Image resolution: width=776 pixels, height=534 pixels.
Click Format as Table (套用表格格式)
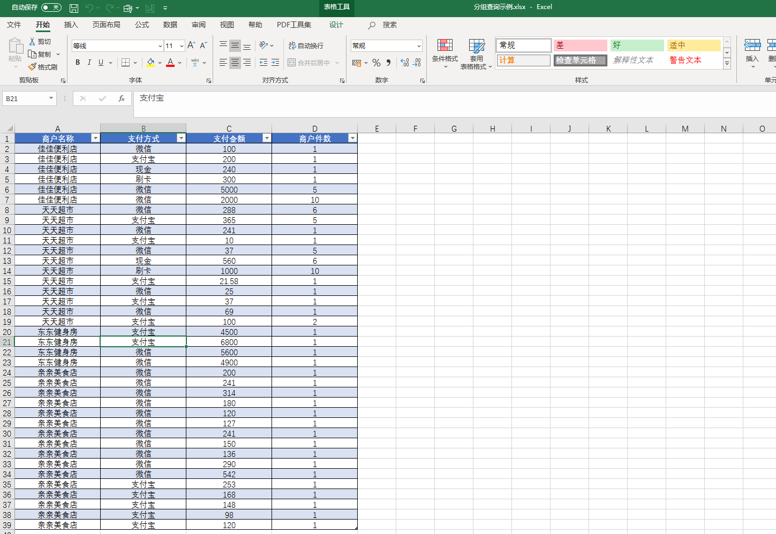pos(476,54)
